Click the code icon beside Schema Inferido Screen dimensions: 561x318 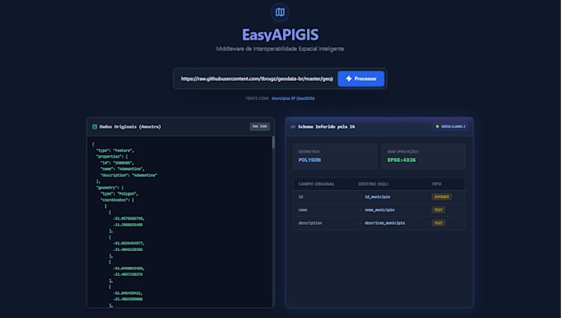(293, 126)
